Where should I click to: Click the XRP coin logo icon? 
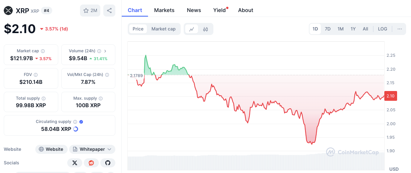pos(9,11)
